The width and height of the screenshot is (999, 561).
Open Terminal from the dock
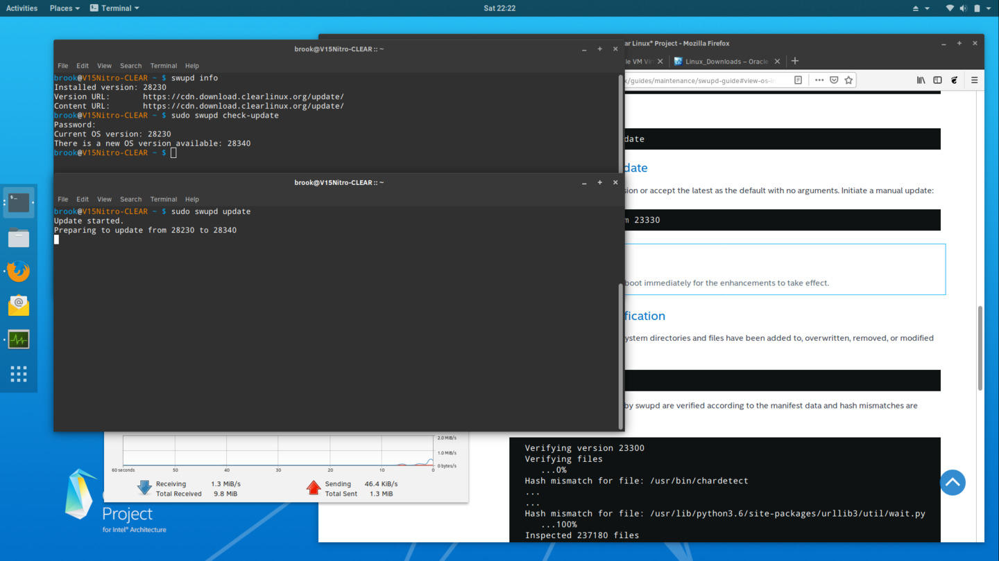(x=19, y=203)
